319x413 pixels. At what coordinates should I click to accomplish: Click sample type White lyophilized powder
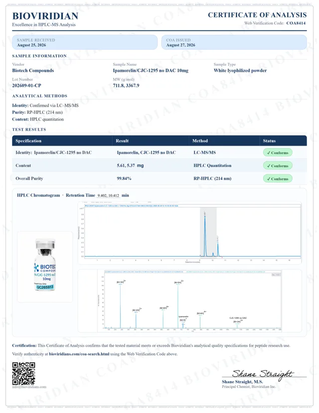coord(240,71)
